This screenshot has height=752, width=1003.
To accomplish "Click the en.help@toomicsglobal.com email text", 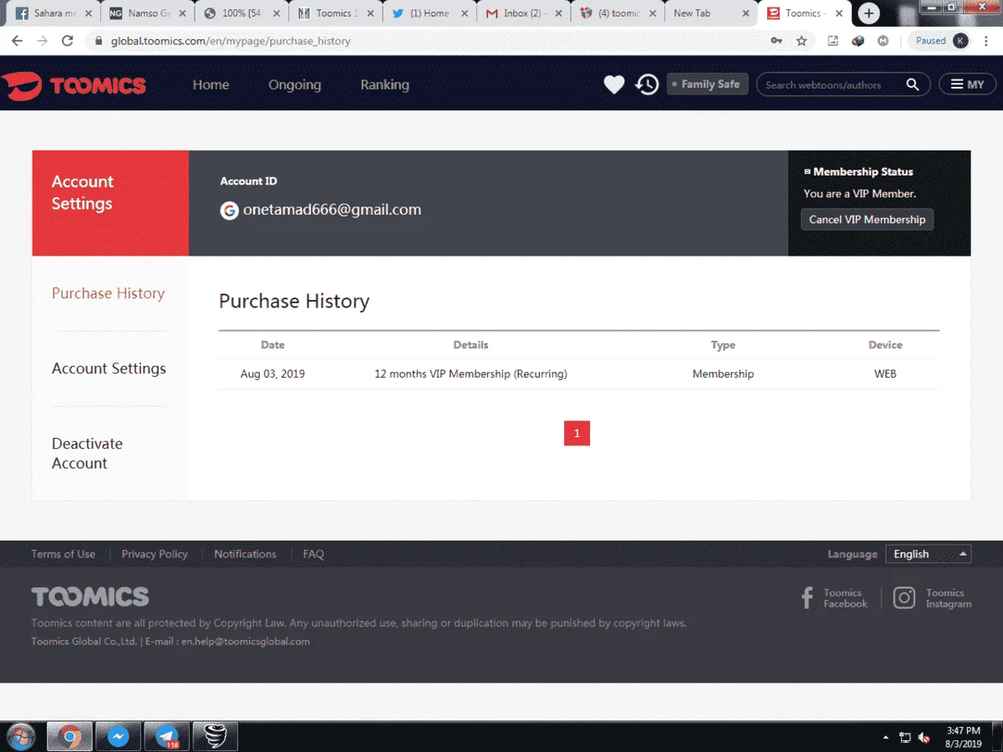I will (x=246, y=642).
